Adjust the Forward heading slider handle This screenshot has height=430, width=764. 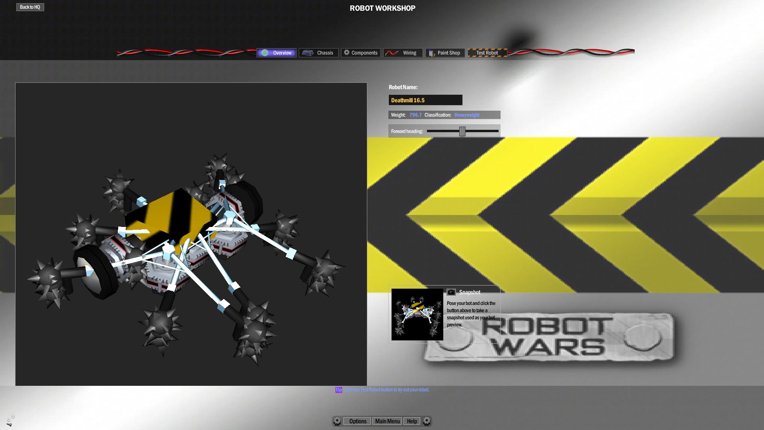coord(462,131)
